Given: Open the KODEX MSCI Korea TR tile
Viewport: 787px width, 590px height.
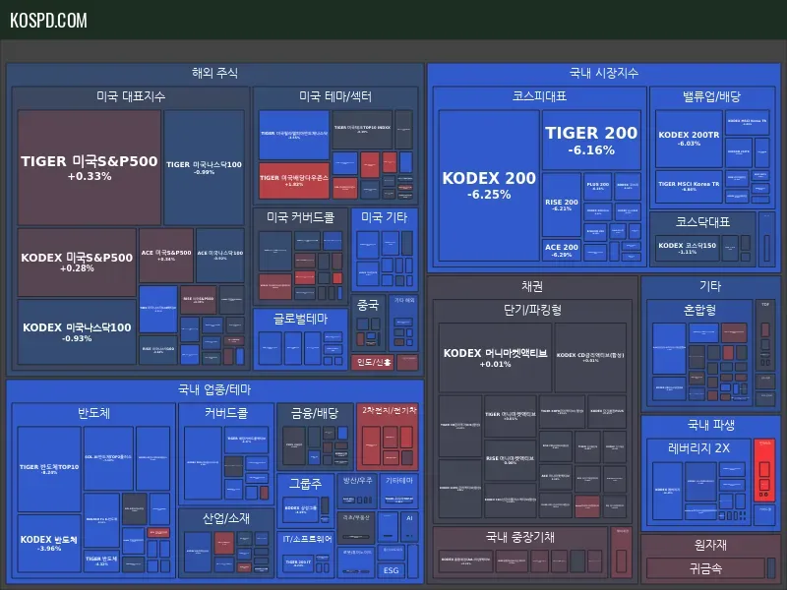Looking at the screenshot, I should click(x=748, y=122).
